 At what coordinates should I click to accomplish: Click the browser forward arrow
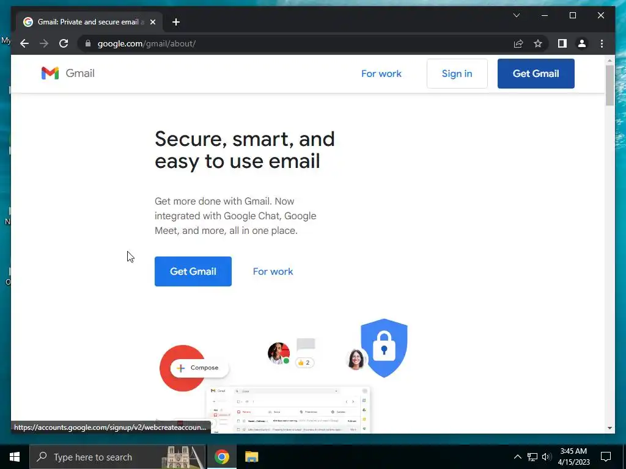[x=44, y=43]
